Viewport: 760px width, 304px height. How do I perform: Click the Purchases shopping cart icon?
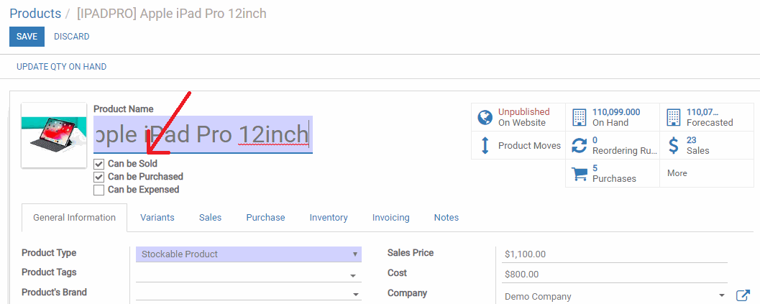click(x=580, y=174)
